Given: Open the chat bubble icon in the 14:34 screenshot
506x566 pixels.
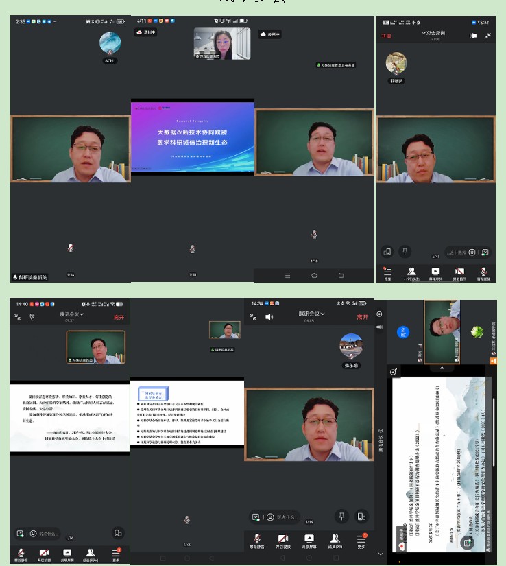Looking at the screenshot, I should (256, 517).
